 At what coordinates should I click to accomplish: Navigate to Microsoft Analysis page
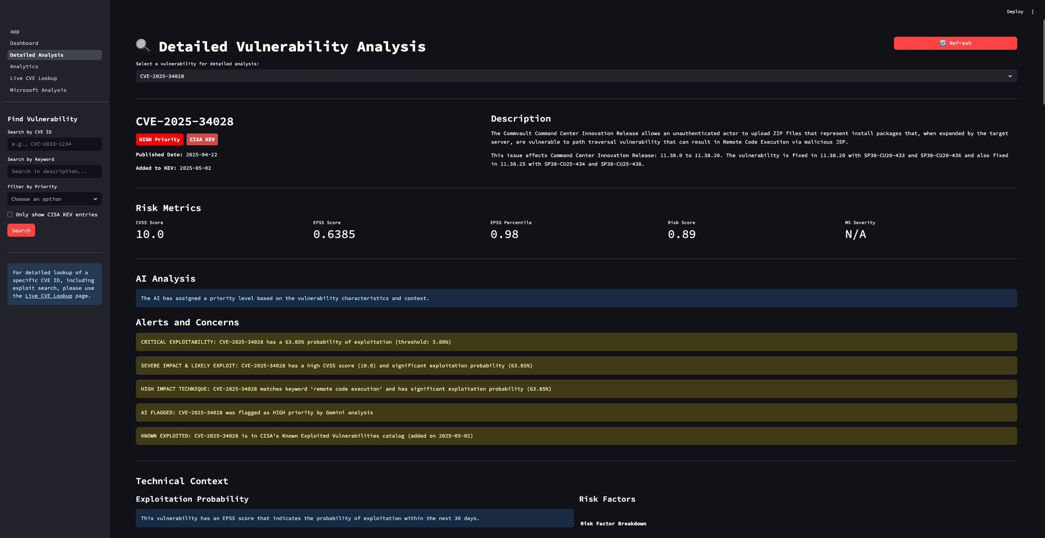(38, 90)
